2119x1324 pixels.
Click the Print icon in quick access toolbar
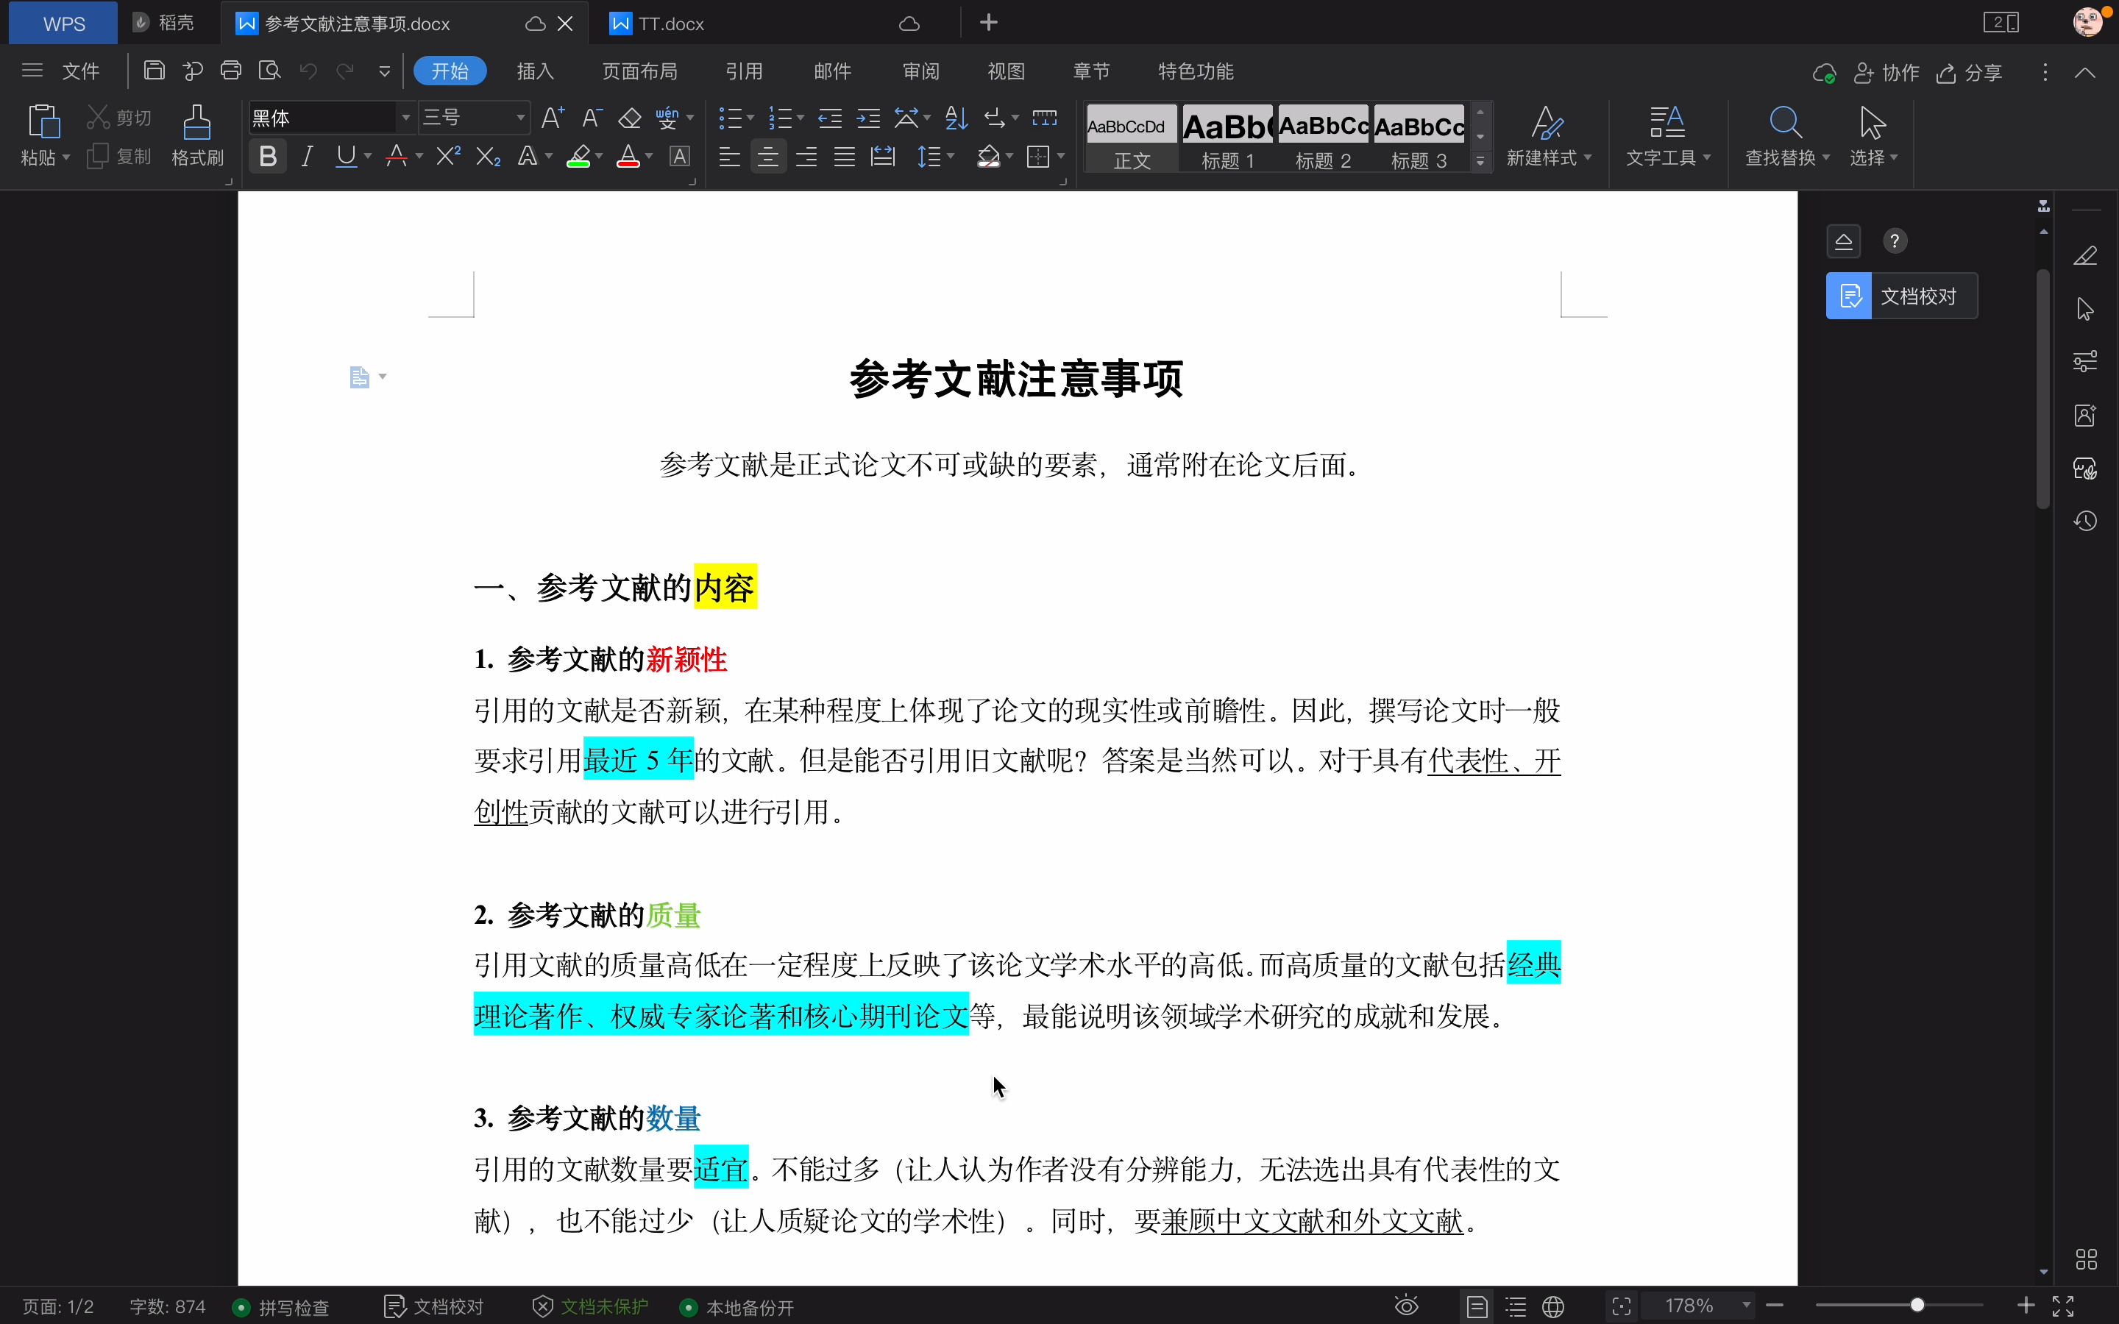click(x=230, y=70)
